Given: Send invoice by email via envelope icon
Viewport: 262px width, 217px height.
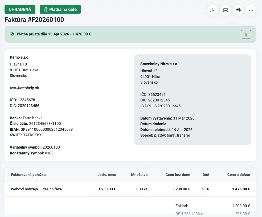Looking at the screenshot, I should pos(226,10).
